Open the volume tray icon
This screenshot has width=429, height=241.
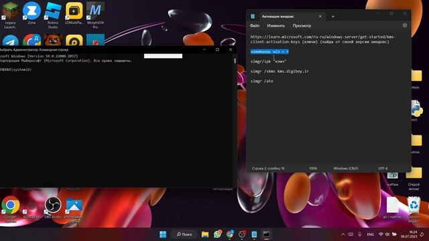point(387,234)
